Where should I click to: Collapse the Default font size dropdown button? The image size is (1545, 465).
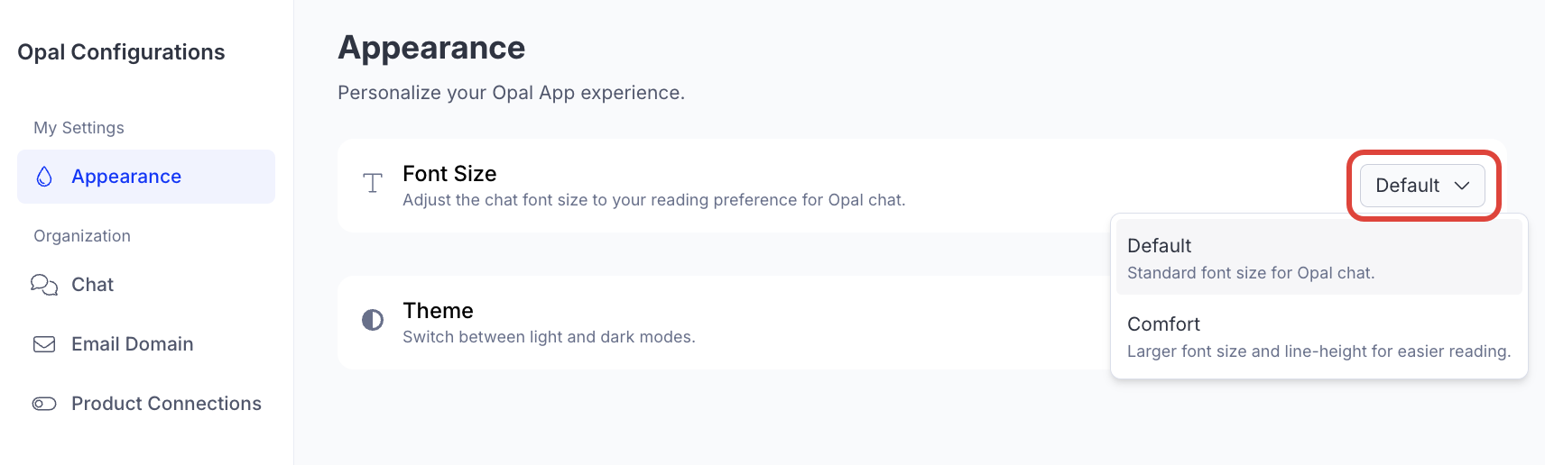click(1421, 186)
